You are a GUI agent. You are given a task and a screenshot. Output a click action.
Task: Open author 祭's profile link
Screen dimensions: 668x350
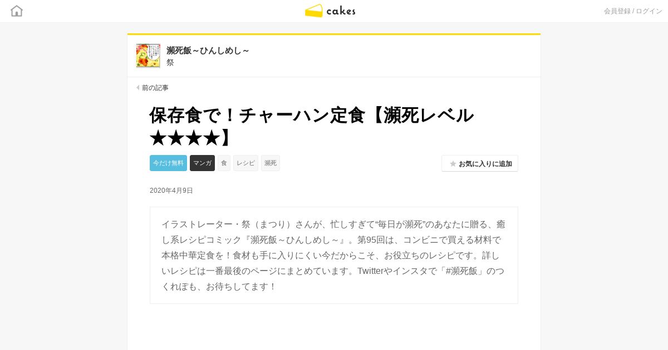pyautogui.click(x=170, y=63)
